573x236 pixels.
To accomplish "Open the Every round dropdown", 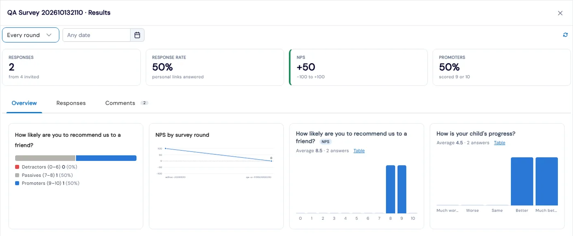I will [31, 35].
